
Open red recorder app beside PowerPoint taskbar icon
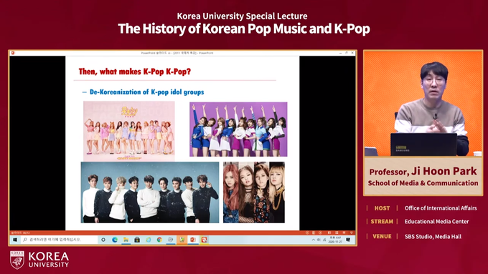(x=204, y=240)
